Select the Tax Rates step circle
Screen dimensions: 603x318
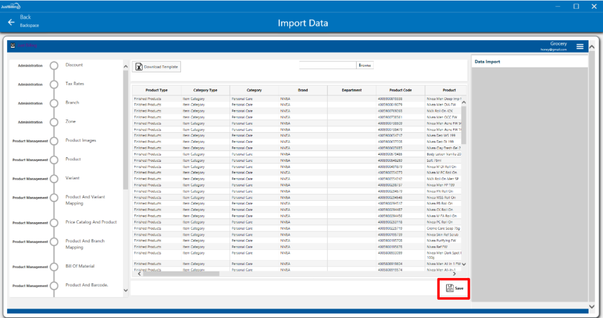point(54,84)
